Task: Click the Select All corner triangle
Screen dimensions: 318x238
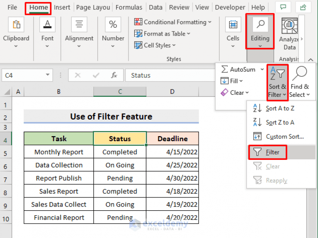Action: [x=7, y=92]
